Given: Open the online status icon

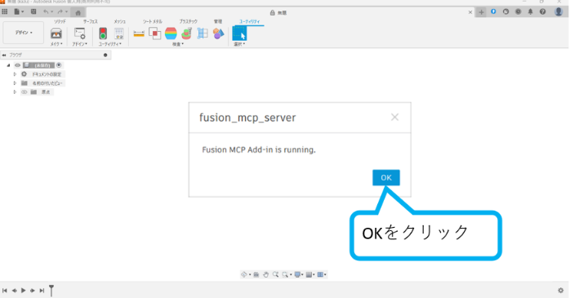Looking at the screenshot, I should 505,11.
